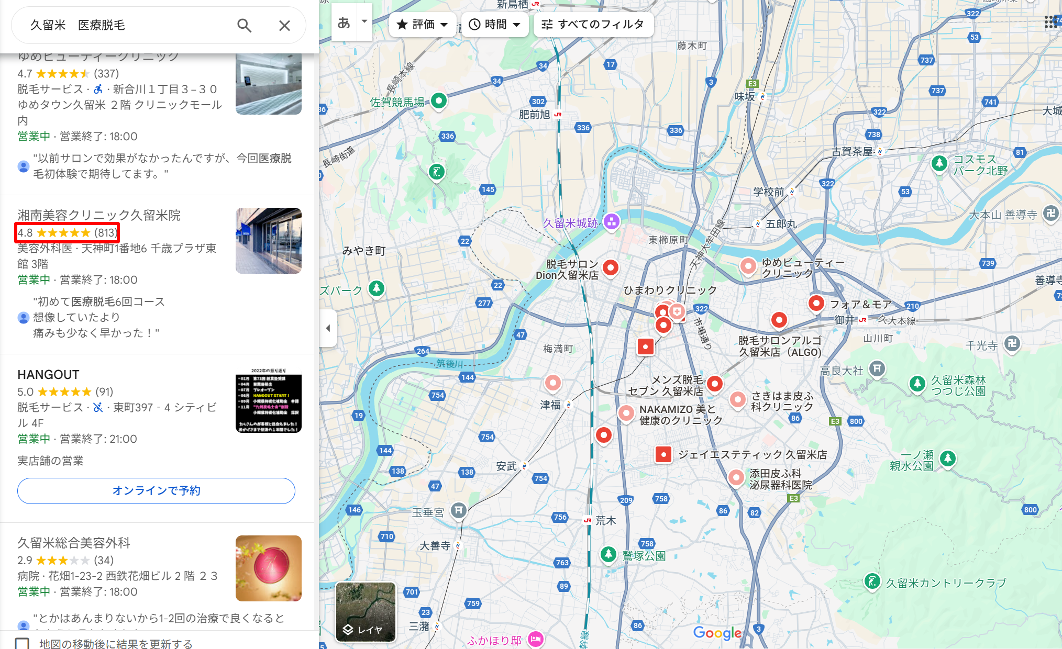Viewport: 1062px width, 649px height.
Task: Click ふかほり邸 pink lodging icon
Action: (x=535, y=639)
